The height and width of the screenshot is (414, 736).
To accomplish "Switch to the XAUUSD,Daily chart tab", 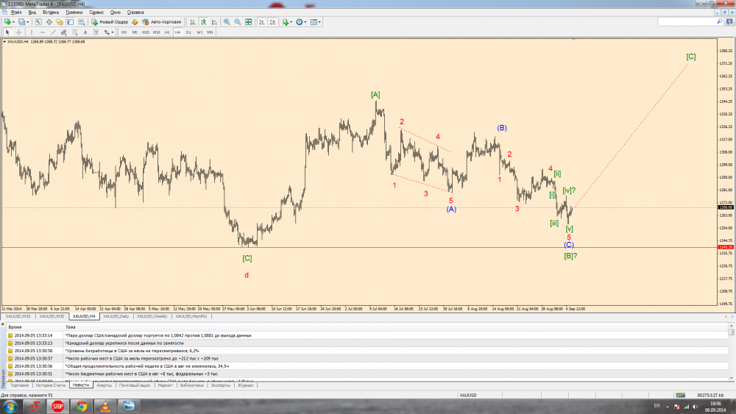I will 116,316.
